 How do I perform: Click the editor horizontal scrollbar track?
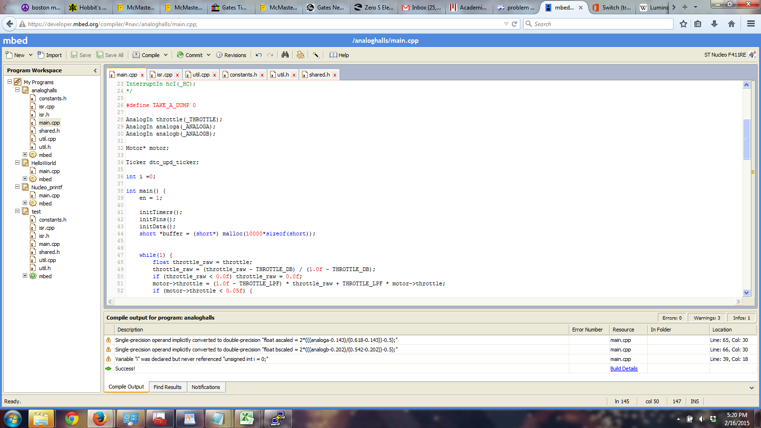click(424, 302)
